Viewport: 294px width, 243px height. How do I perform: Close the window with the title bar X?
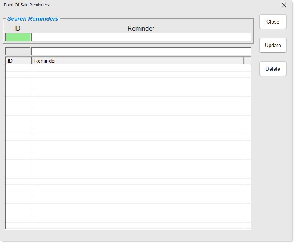click(x=283, y=5)
